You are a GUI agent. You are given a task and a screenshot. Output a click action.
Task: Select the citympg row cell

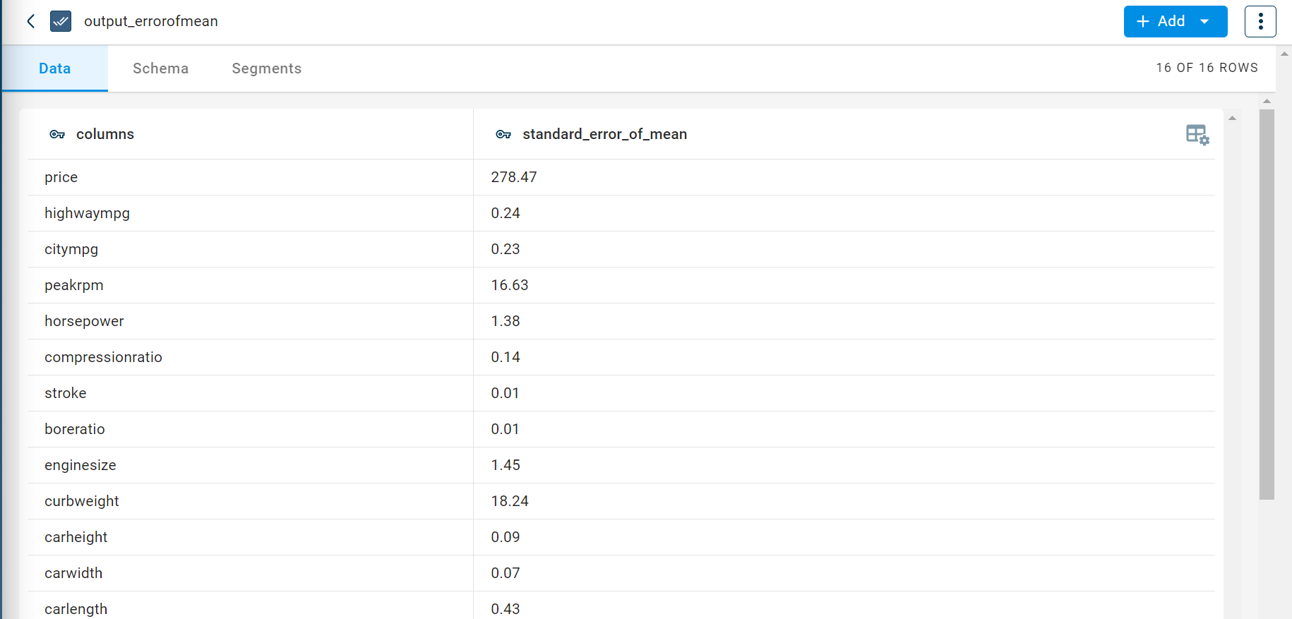point(250,249)
